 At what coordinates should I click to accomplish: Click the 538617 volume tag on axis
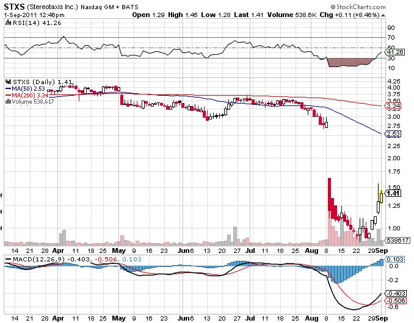pos(397,240)
